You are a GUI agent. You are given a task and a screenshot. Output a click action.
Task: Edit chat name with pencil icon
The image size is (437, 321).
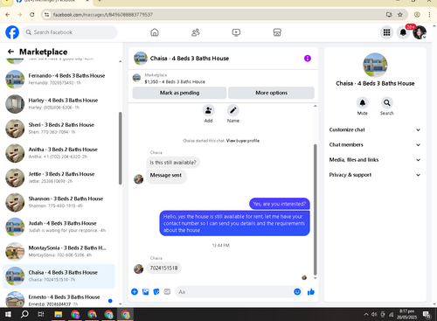(x=233, y=110)
